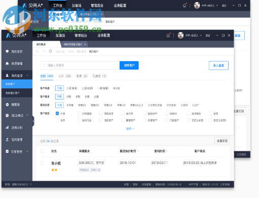Image resolution: width=259 pixels, height=198 pixels.
Task: Uncheck the 不限 customer tag checkbox
Action: tap(57, 113)
